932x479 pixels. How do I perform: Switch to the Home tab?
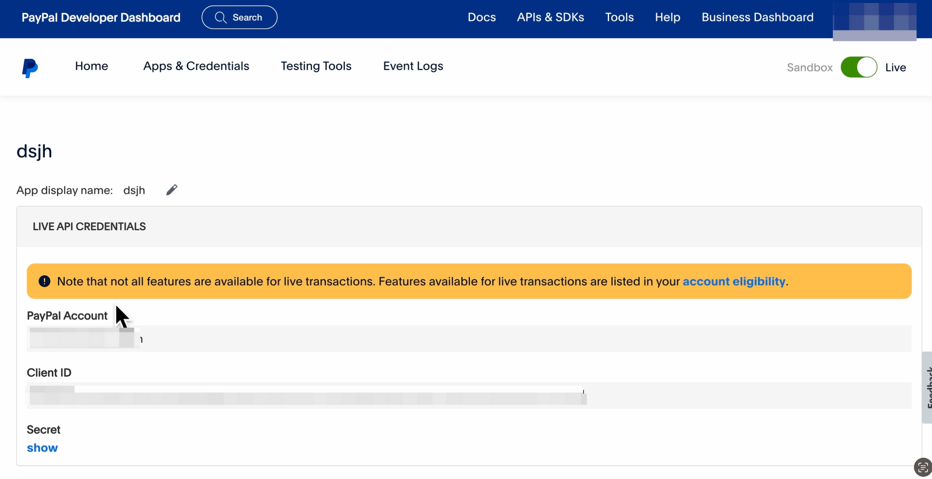coord(91,66)
